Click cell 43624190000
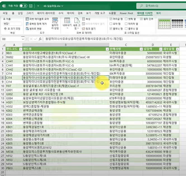Viewport: 186px width, 176px height. pyautogui.click(x=153, y=152)
